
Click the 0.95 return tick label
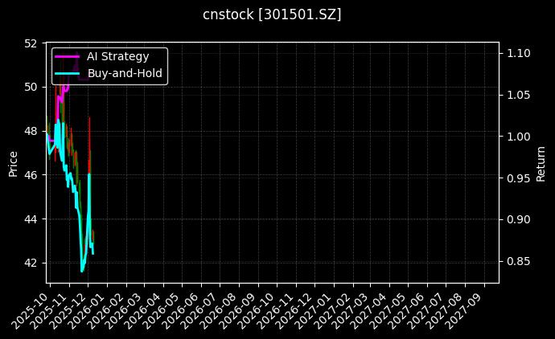[x=519, y=178]
